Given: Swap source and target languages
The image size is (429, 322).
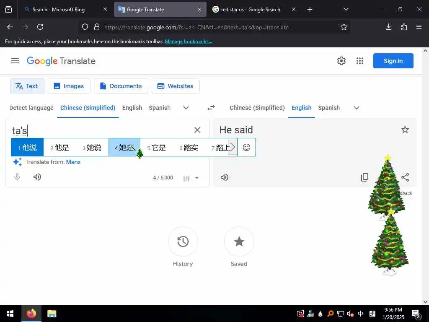Looking at the screenshot, I should (211, 108).
